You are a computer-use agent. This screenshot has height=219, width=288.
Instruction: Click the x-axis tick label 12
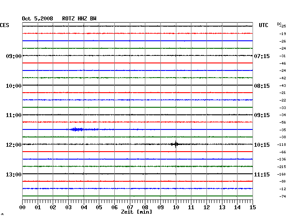206,207
